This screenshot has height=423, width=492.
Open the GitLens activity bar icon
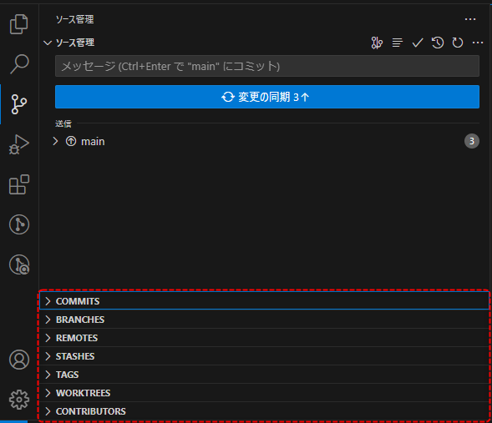click(19, 224)
